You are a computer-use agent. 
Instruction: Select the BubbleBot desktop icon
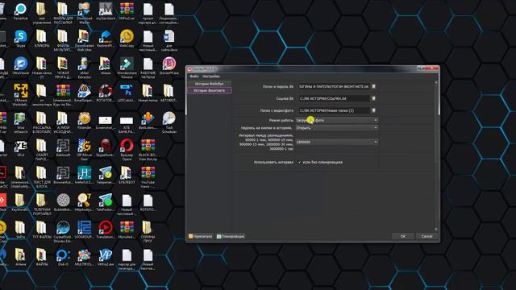(x=63, y=202)
